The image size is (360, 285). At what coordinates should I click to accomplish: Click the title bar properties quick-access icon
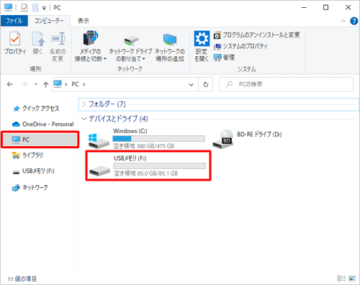[24, 8]
